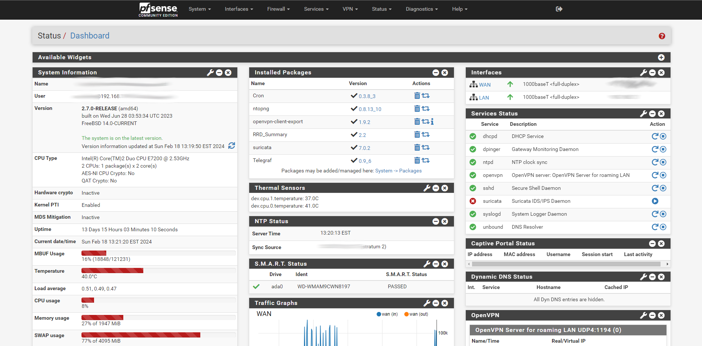Expand the Diagnostics dropdown menu
The image size is (702, 346).
coord(422,9)
